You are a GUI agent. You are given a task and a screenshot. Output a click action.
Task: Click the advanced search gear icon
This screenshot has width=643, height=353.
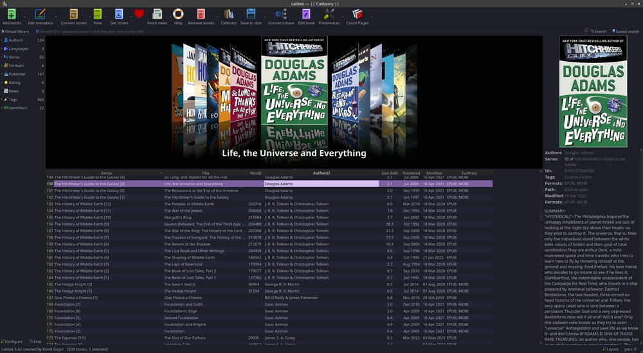tap(37, 32)
